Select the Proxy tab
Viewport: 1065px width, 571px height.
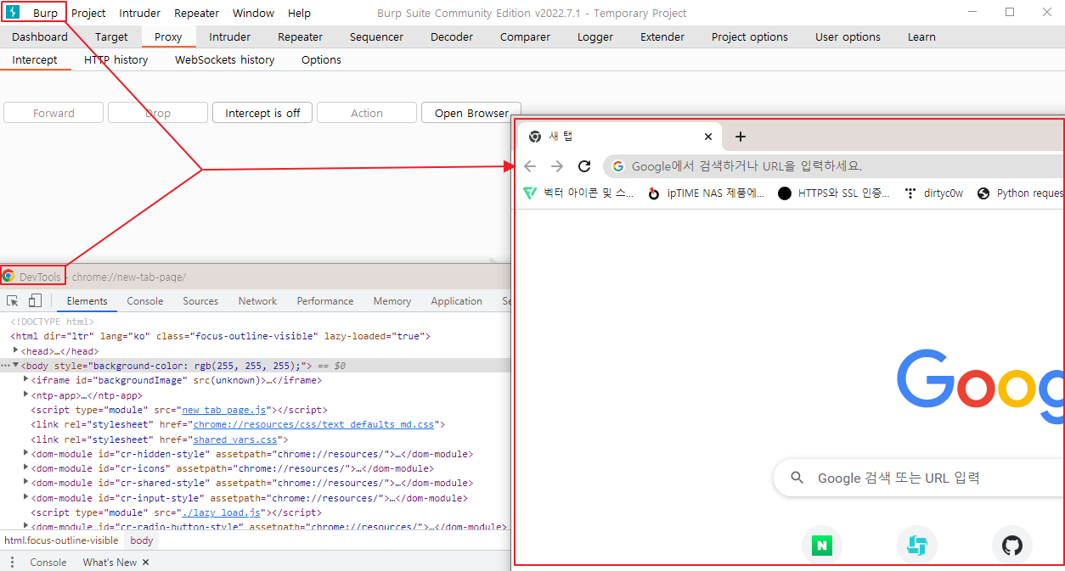168,36
